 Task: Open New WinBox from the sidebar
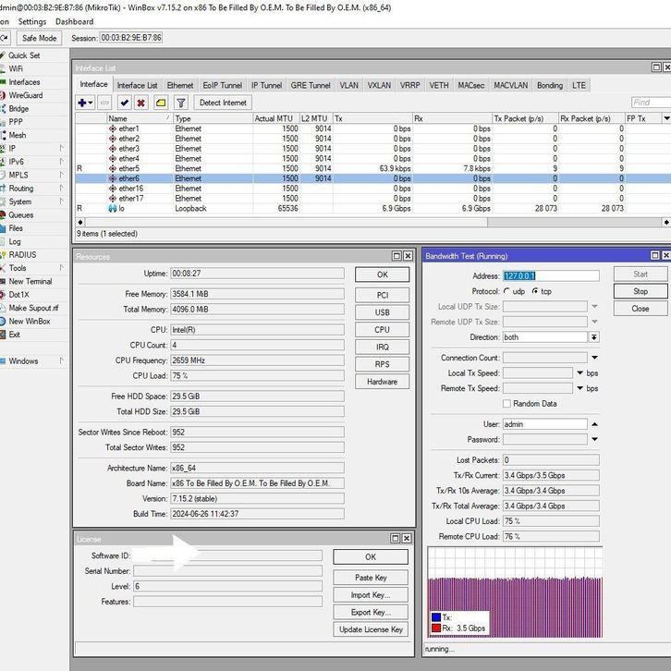tap(29, 321)
